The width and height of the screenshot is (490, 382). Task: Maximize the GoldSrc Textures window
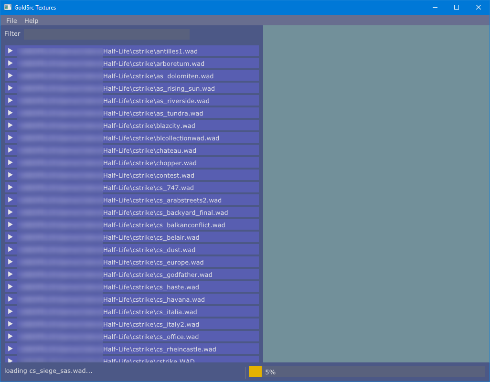click(457, 7)
